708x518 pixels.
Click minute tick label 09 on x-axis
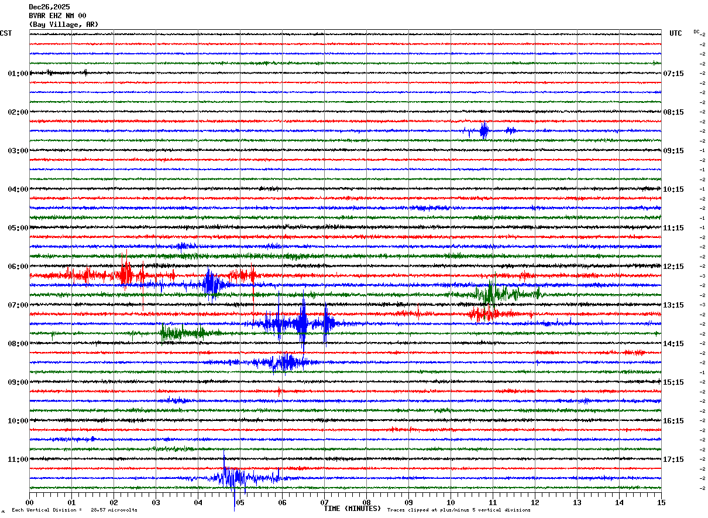coord(408,503)
